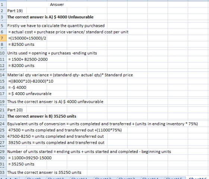Select the row 6 header

3,32
